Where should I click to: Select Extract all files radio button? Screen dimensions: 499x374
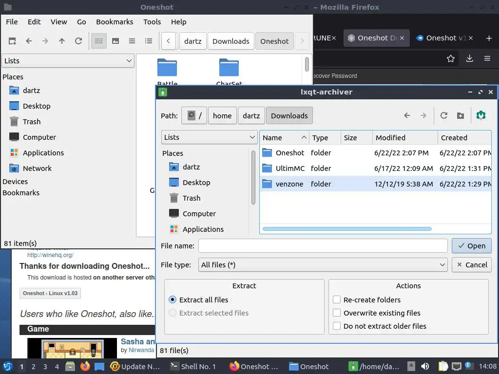pos(173,299)
